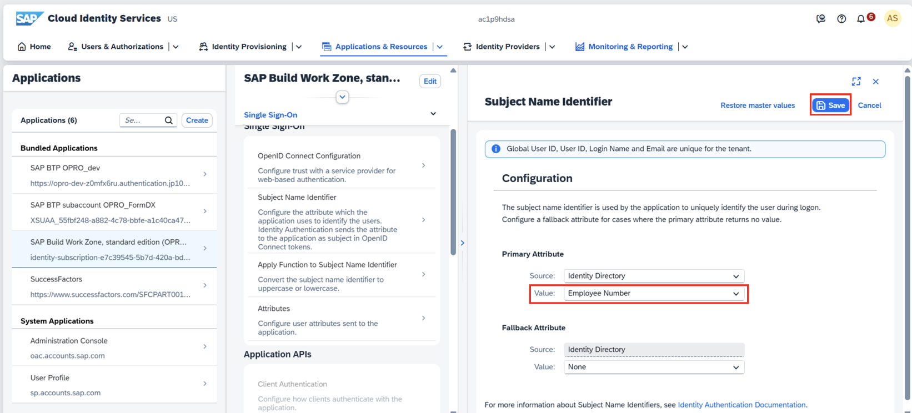Click Restore master values link
Viewport: 912px width, 413px height.
click(757, 105)
